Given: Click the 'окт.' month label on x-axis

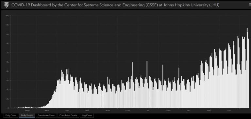Looking at the screenshot, I should click(x=188, y=110).
